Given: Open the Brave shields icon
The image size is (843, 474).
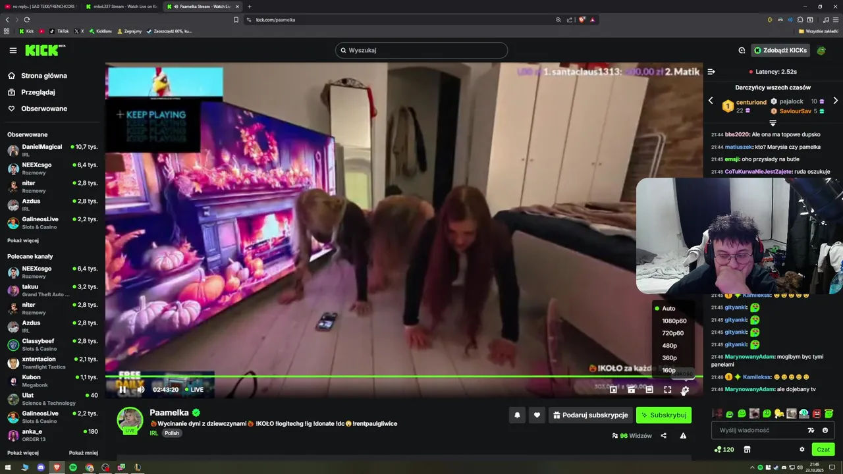Looking at the screenshot, I should tap(582, 20).
